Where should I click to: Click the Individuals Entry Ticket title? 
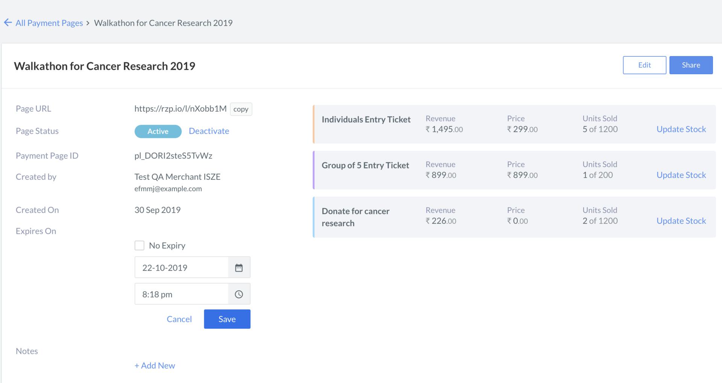[x=366, y=120]
